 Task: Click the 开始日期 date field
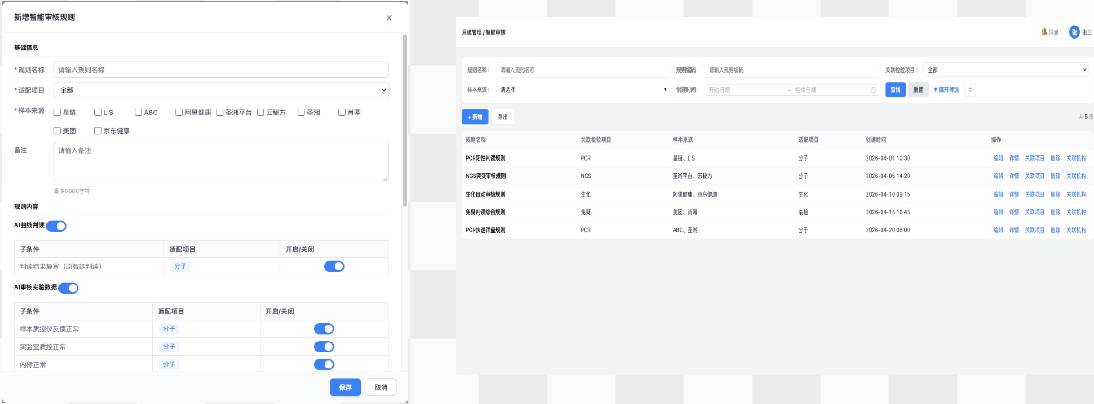(745, 90)
